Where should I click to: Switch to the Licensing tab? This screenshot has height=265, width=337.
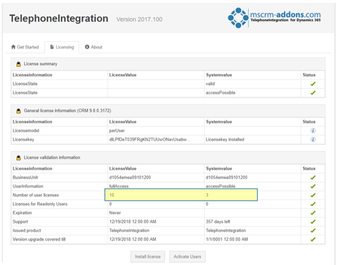click(62, 47)
